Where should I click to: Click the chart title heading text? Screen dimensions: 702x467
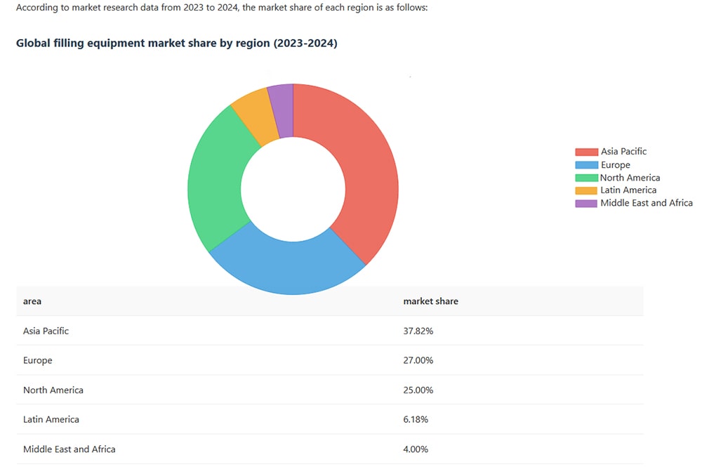177,43
